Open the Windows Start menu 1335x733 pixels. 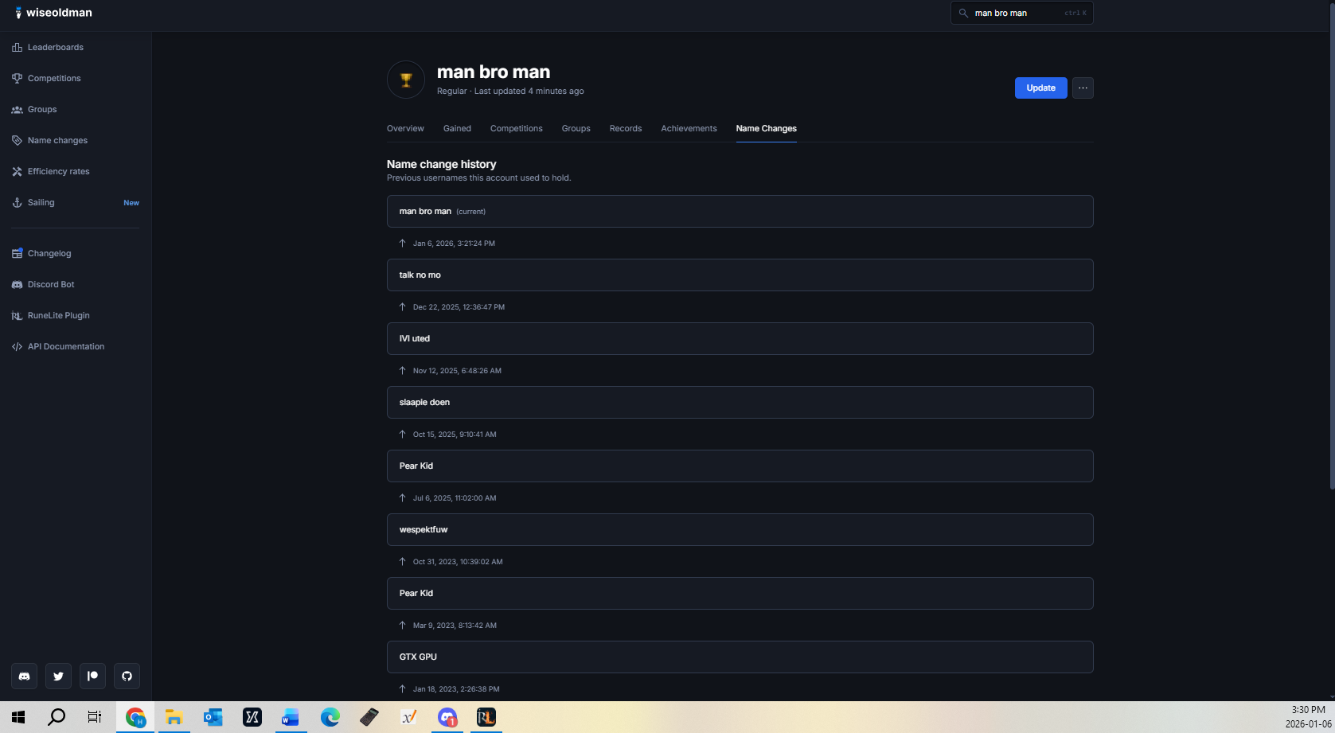tap(18, 717)
